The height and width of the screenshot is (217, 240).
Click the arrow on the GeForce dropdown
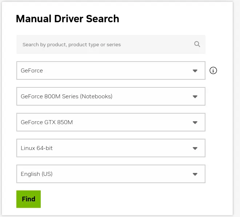point(195,71)
